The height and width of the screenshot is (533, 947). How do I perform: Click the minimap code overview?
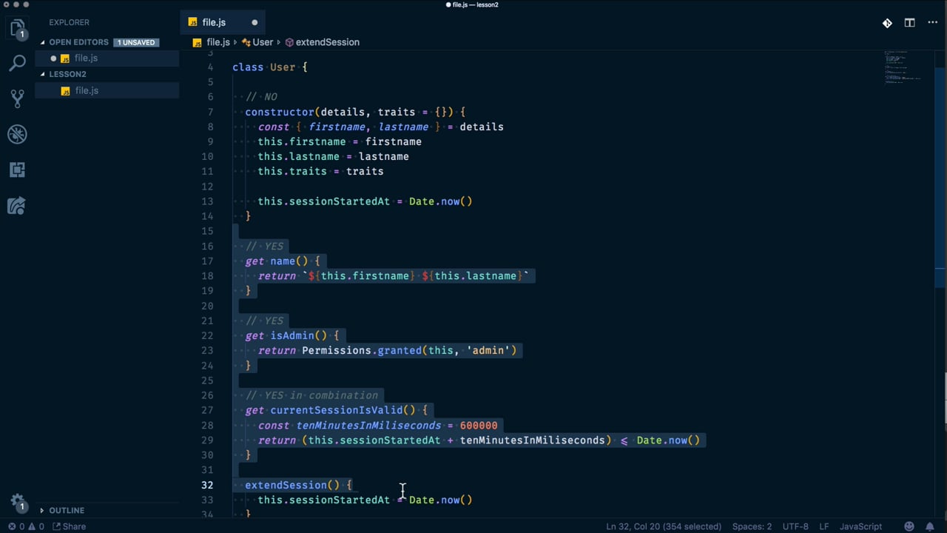pos(903,67)
